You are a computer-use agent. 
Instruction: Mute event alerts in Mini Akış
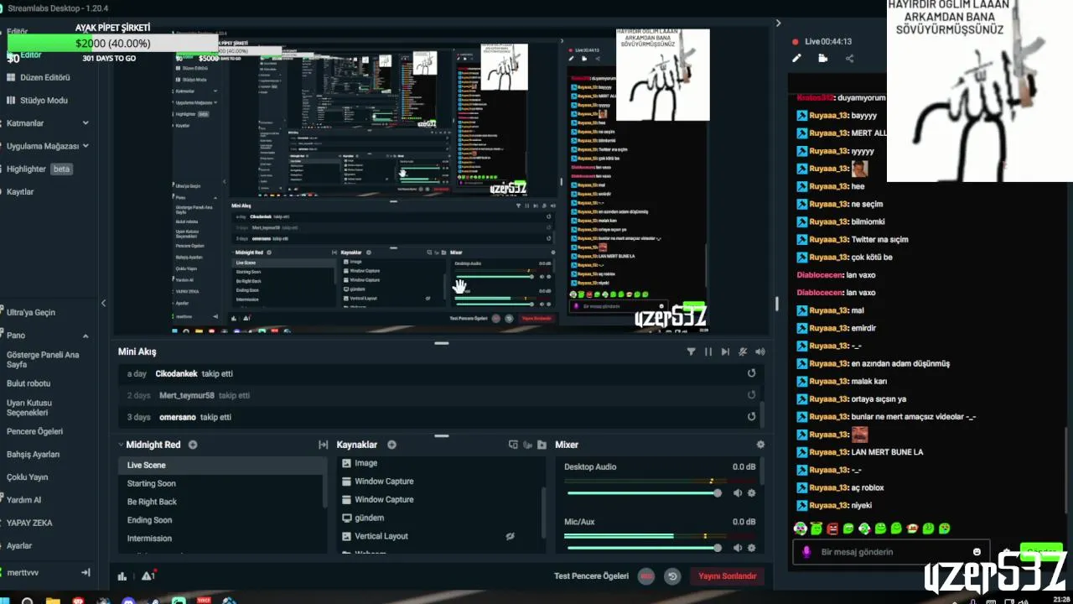tap(743, 352)
